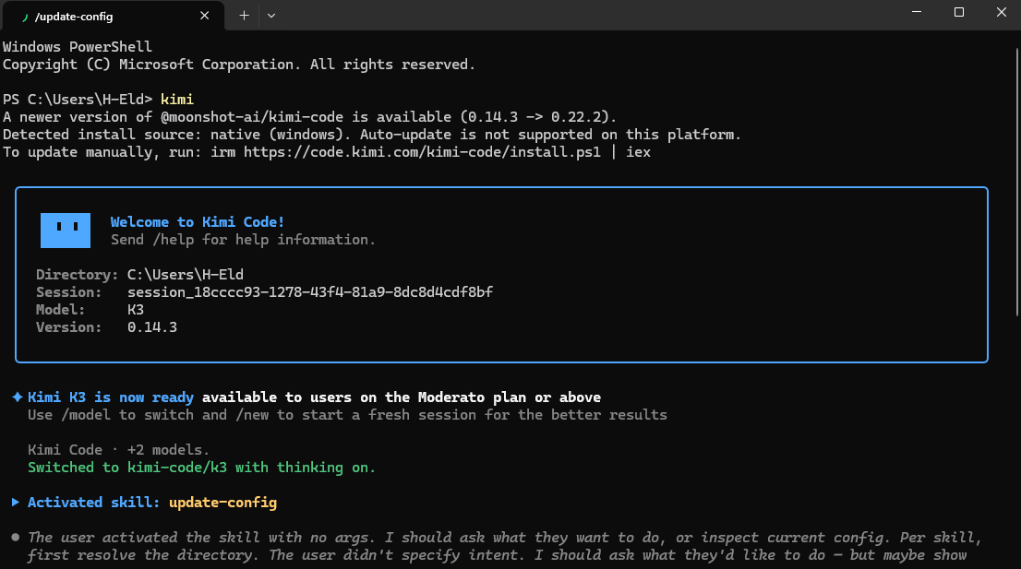The height and width of the screenshot is (569, 1021).
Task: Maximize the terminal window
Action: [x=958, y=12]
